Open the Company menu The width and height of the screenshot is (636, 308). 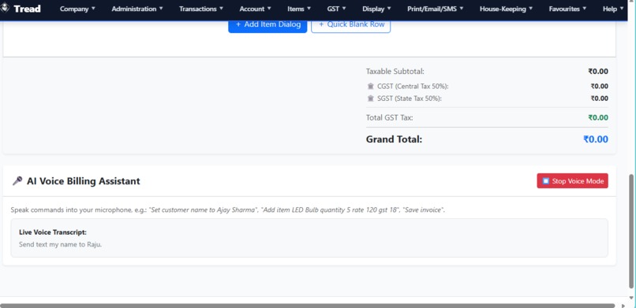[x=77, y=9]
